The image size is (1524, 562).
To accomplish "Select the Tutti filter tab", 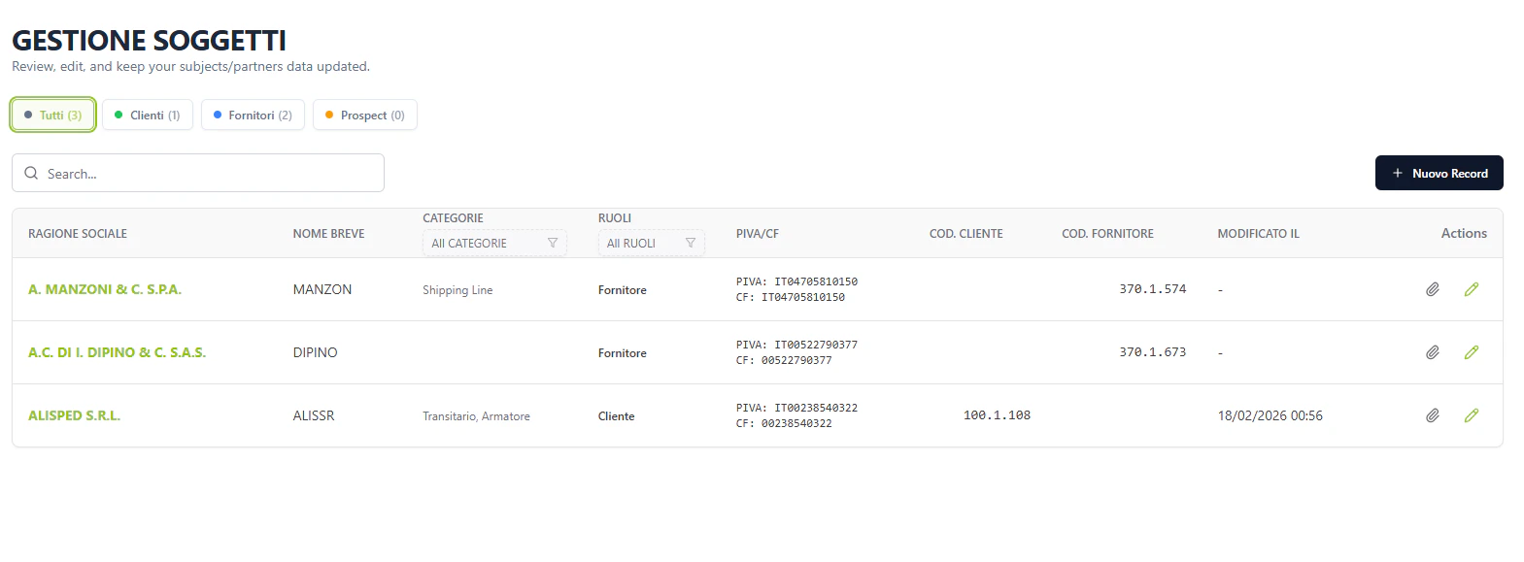I will click(52, 115).
